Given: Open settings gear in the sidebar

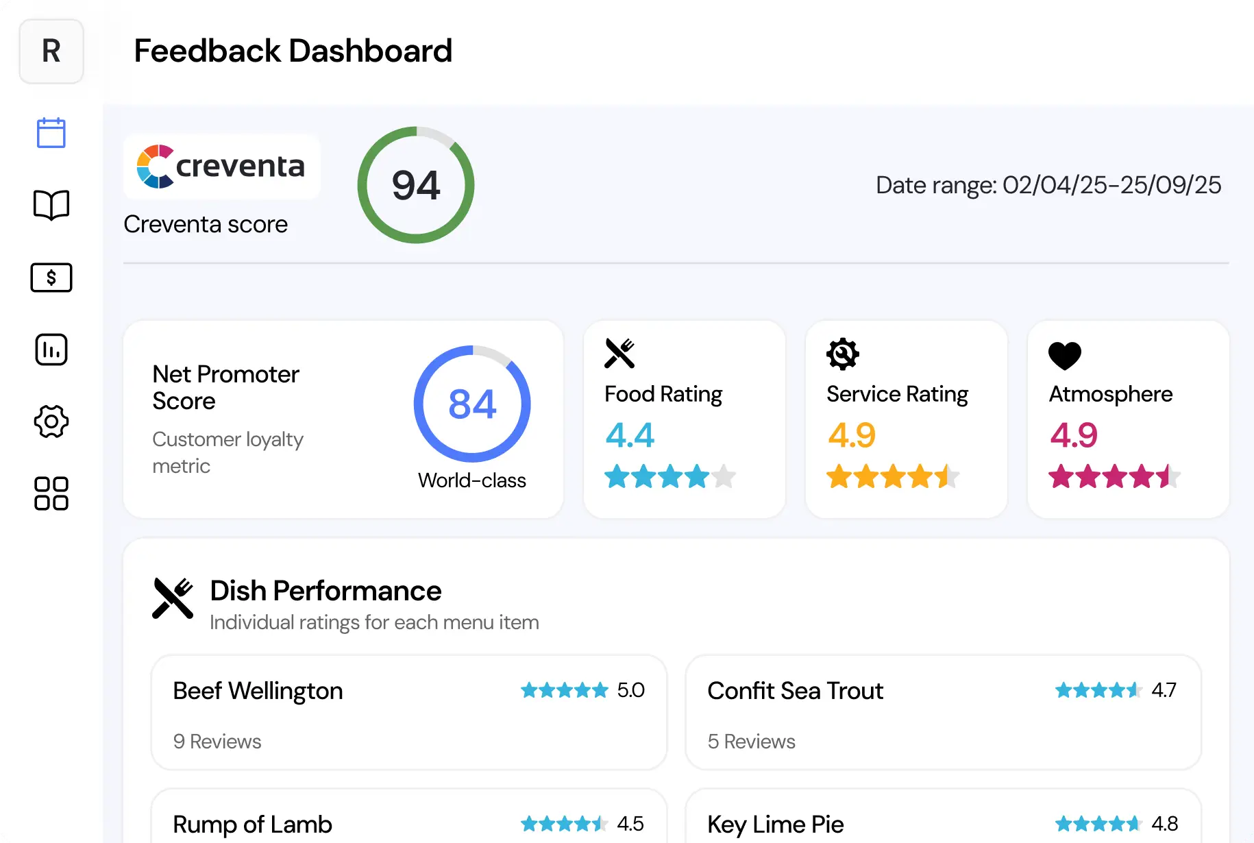Looking at the screenshot, I should tap(51, 422).
